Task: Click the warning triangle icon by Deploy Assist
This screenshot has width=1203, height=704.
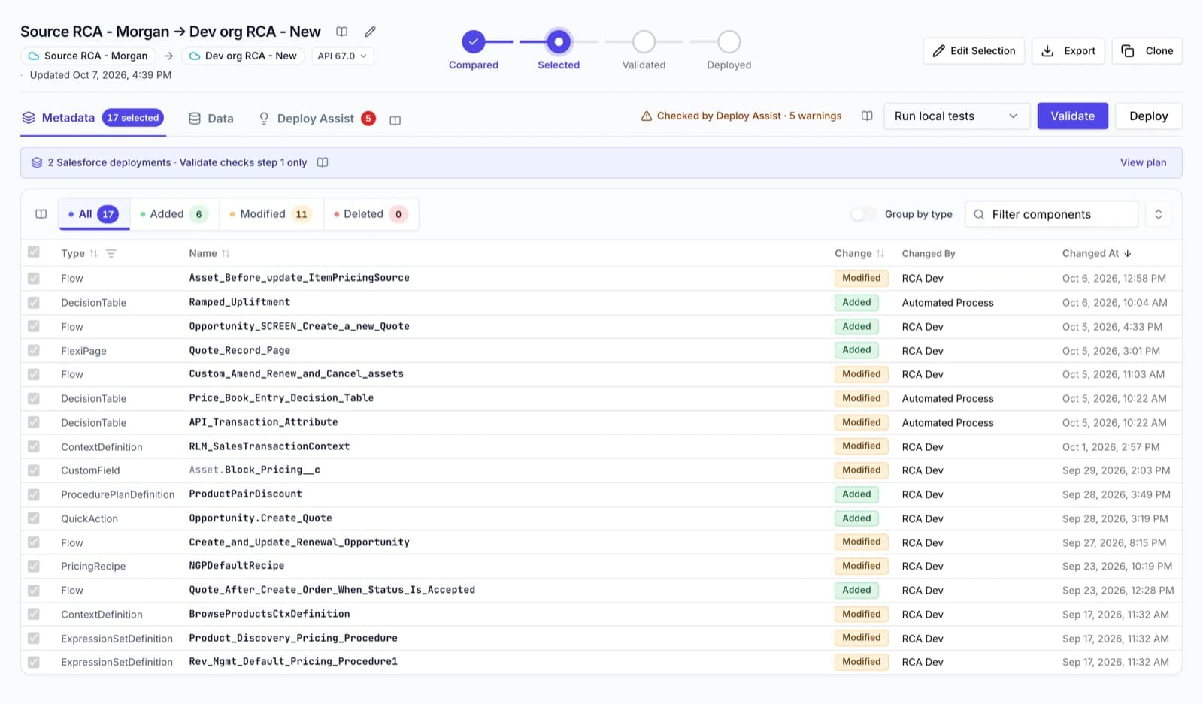Action: tap(646, 116)
